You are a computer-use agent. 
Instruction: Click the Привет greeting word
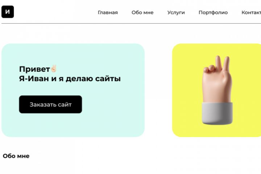[35, 69]
